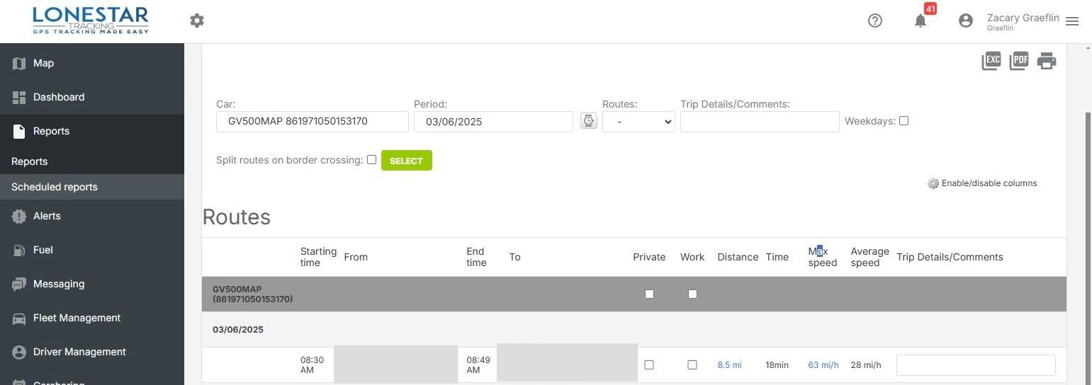1092x385 pixels.
Task: Expand the Routes dropdown
Action: tap(638, 122)
